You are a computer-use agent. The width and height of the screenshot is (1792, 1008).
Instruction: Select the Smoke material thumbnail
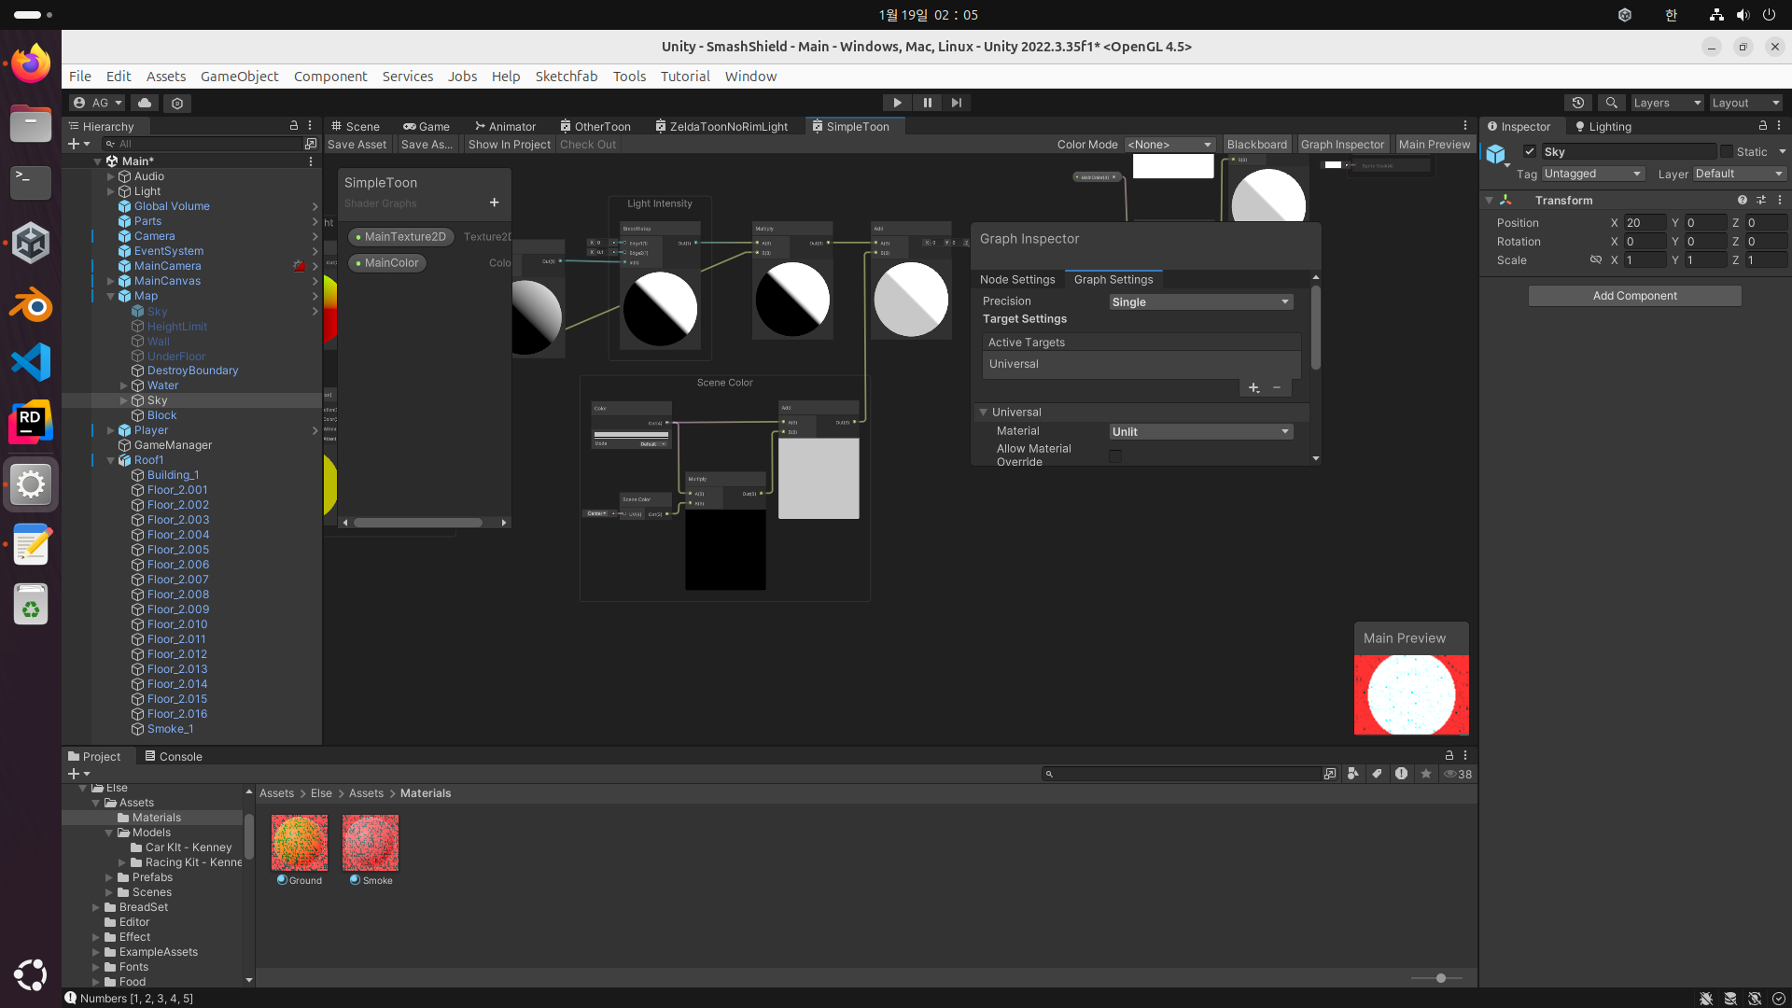pyautogui.click(x=371, y=843)
